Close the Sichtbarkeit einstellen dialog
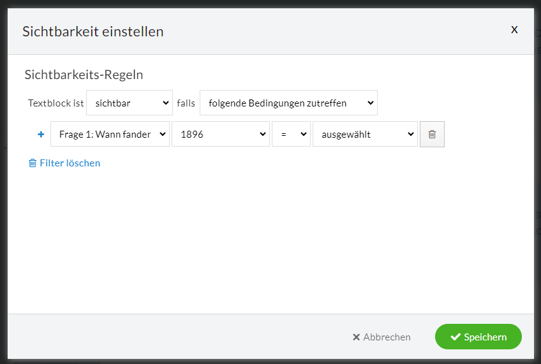This screenshot has height=364, width=541. tap(514, 30)
